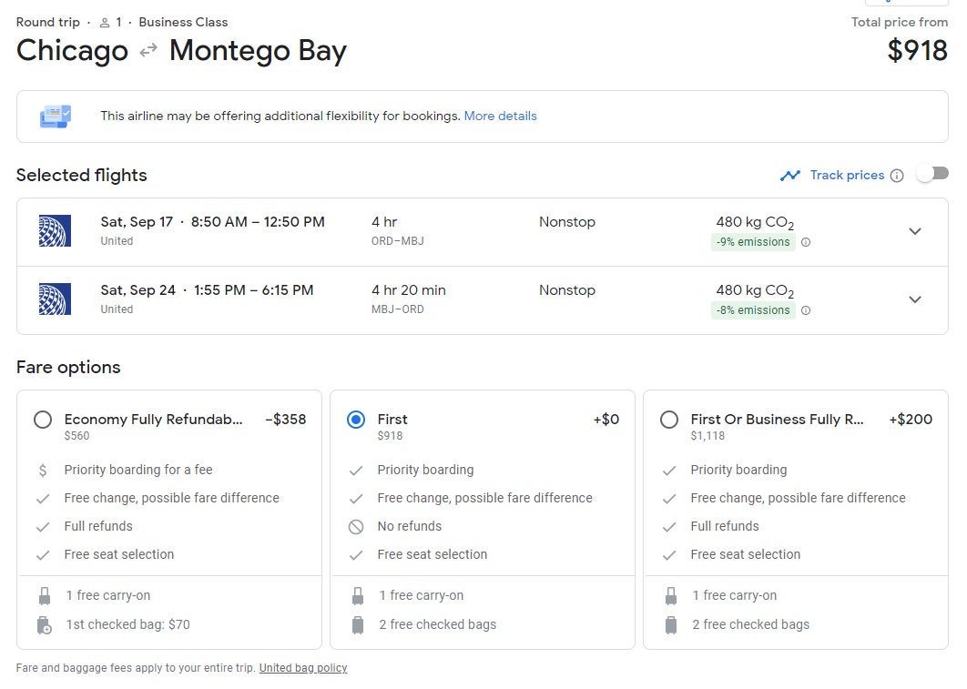The image size is (967, 689).
Task: Select the First fare radio button
Action: [x=356, y=420]
